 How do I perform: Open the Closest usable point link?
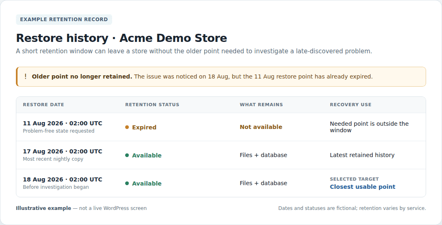coord(362,187)
